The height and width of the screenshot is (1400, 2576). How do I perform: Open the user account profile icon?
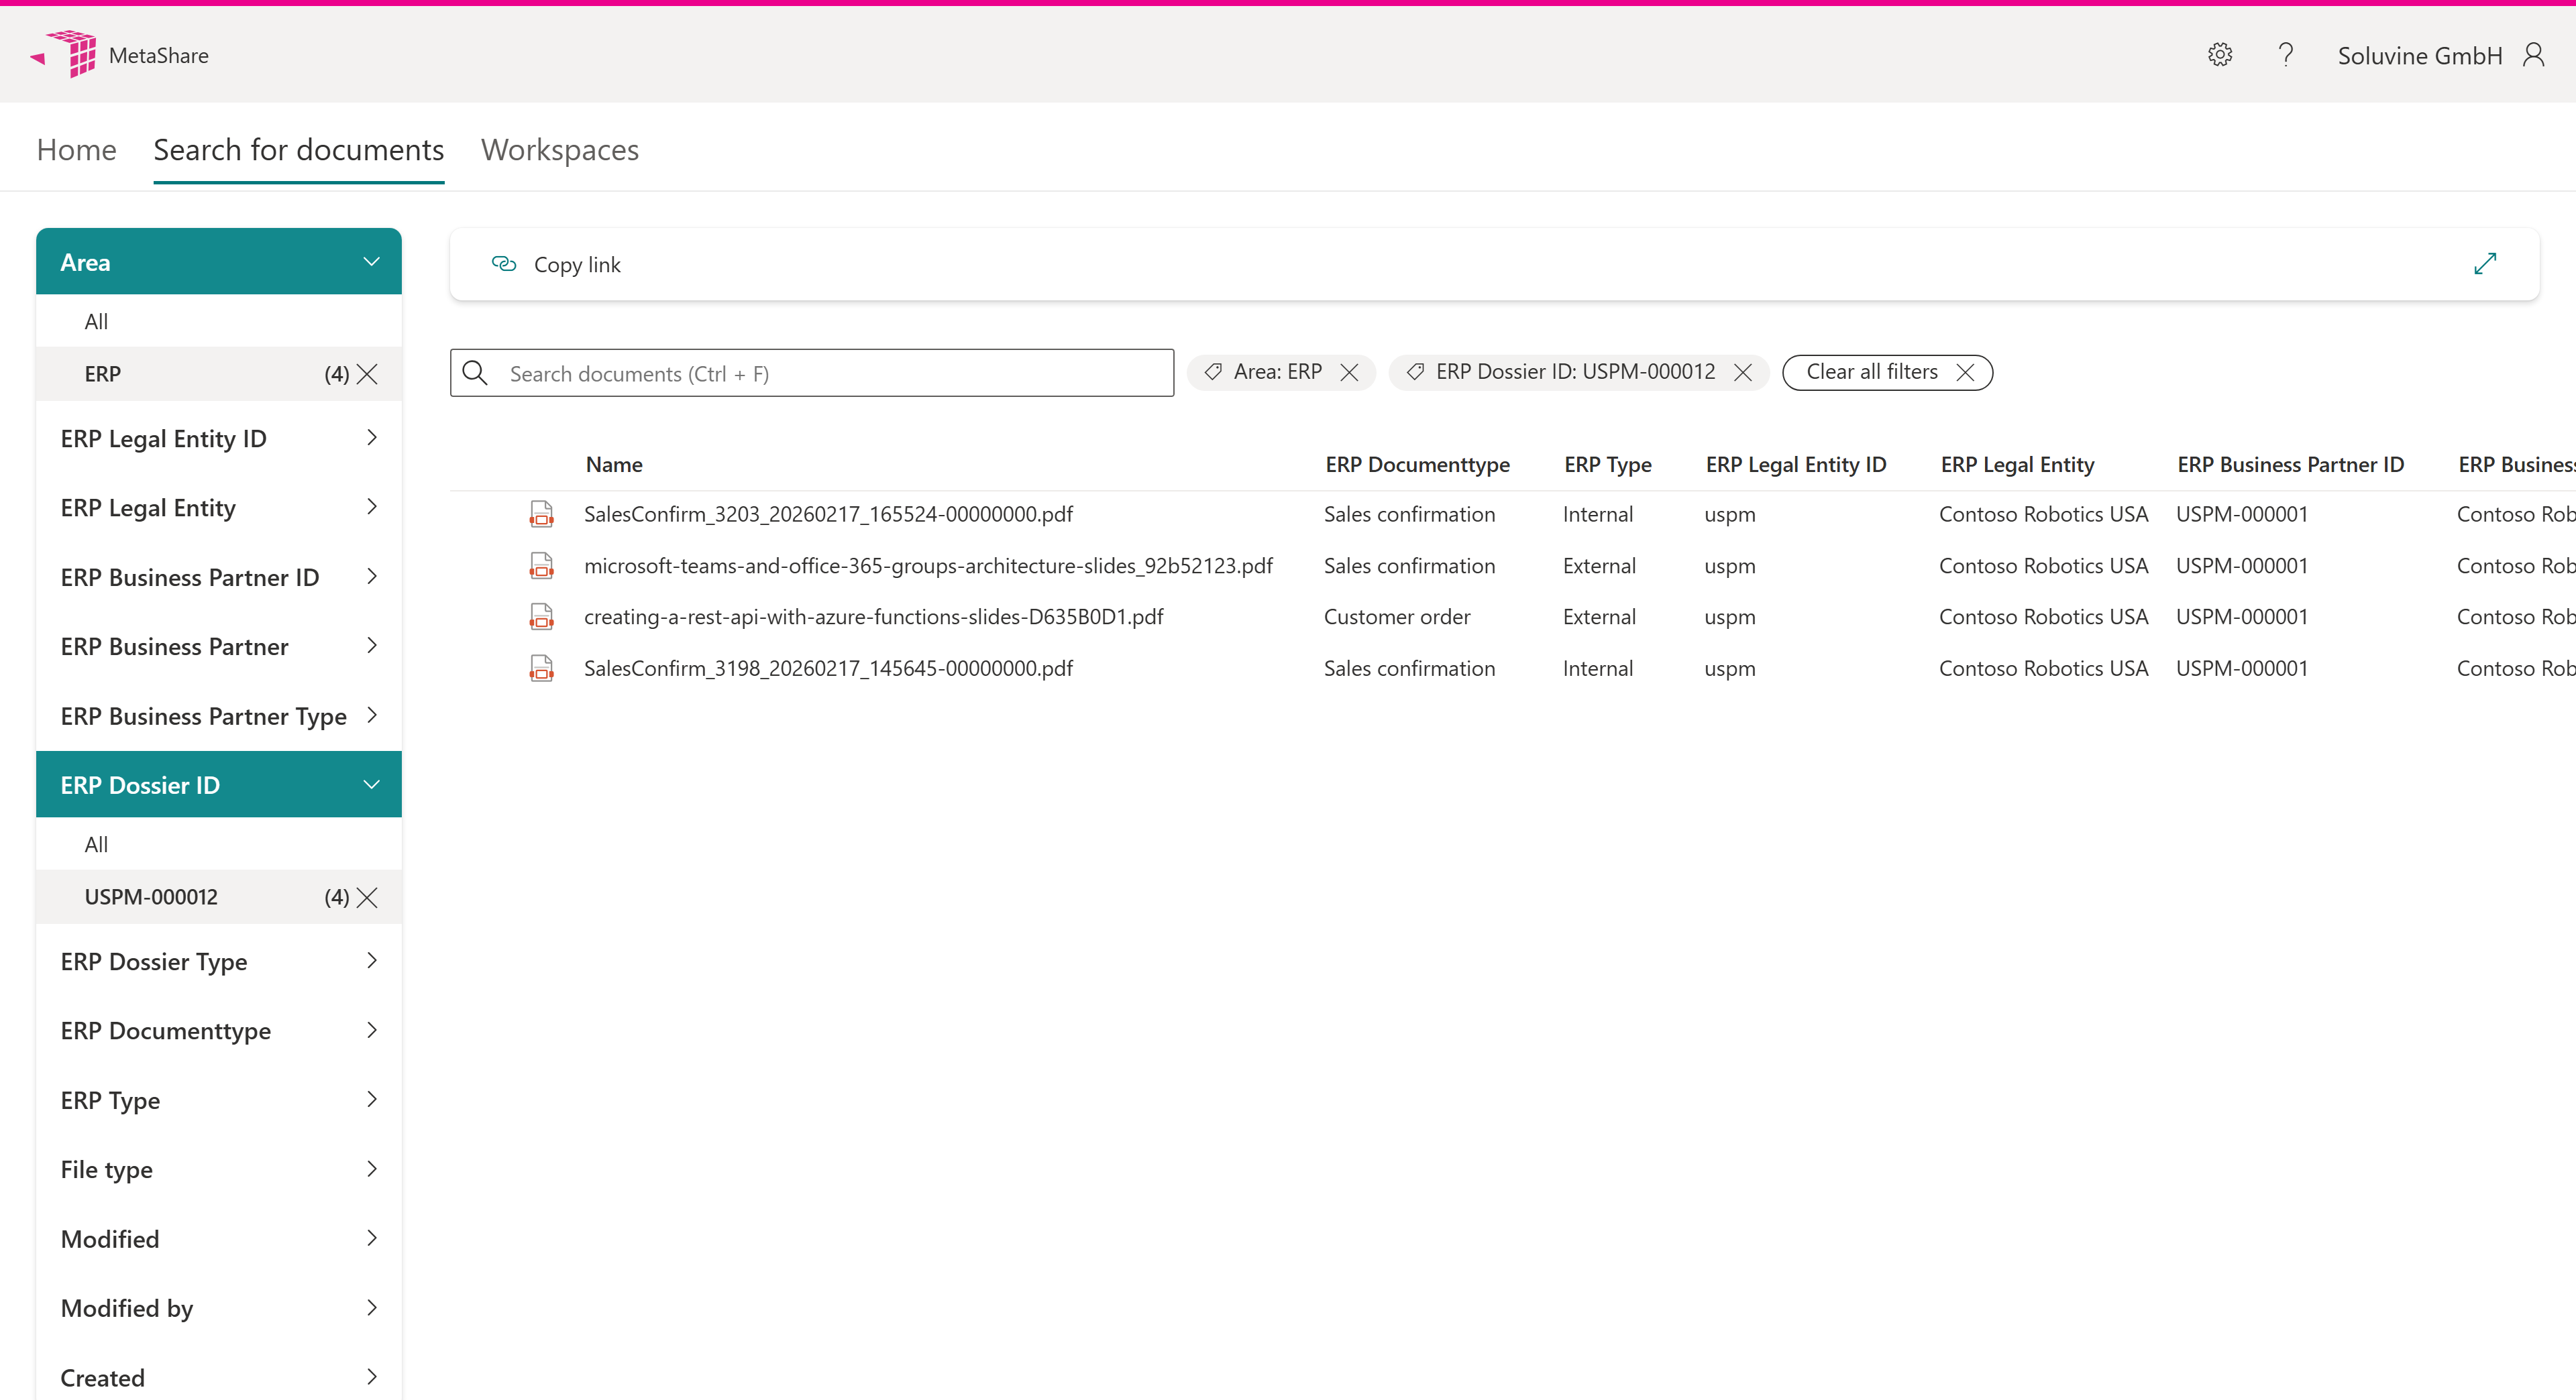2533,55
